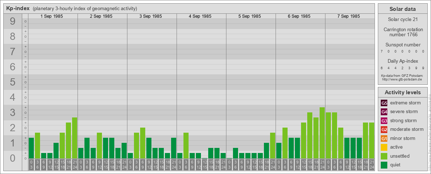Click the 7 Sep 21-24 bar
Viewport: 431px width, 174px height.
pos(372,140)
